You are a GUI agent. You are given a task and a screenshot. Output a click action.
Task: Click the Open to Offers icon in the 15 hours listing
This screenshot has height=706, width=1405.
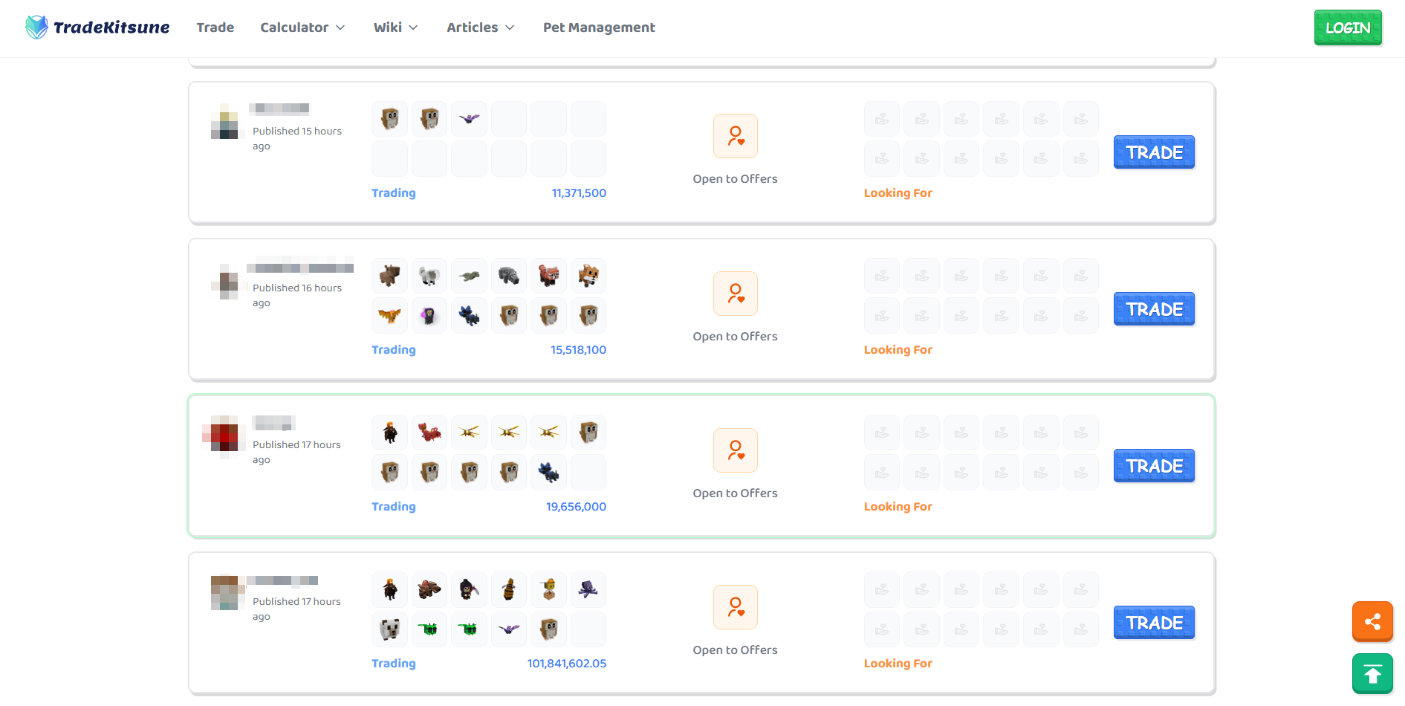pyautogui.click(x=736, y=136)
